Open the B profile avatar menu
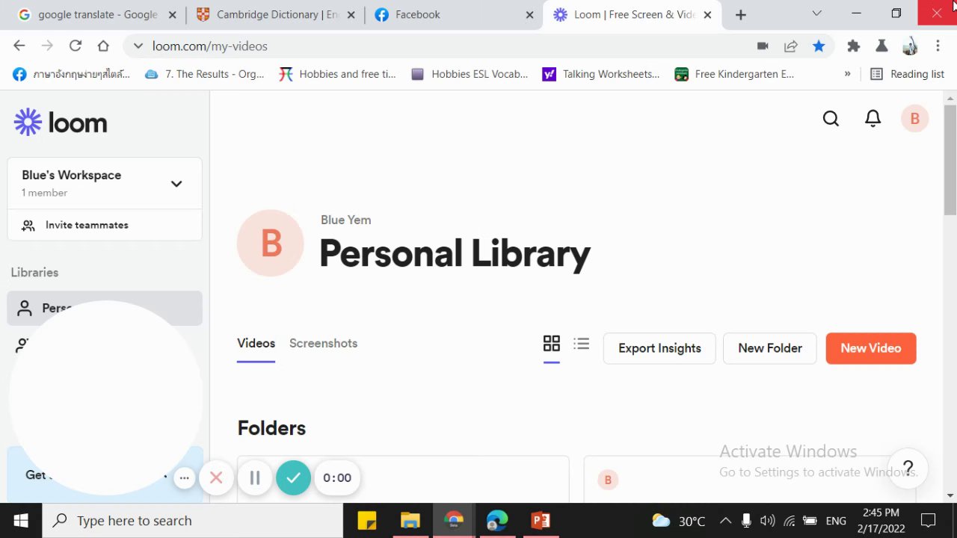The image size is (957, 538). tap(914, 119)
